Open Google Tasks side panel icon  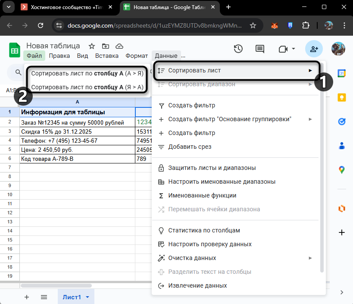342,121
